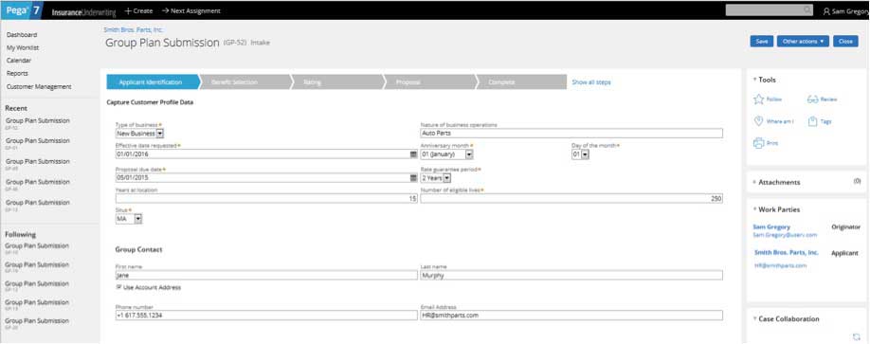Open calendar picker for Proposal due date
Screen dimensions: 870x344
[413, 177]
